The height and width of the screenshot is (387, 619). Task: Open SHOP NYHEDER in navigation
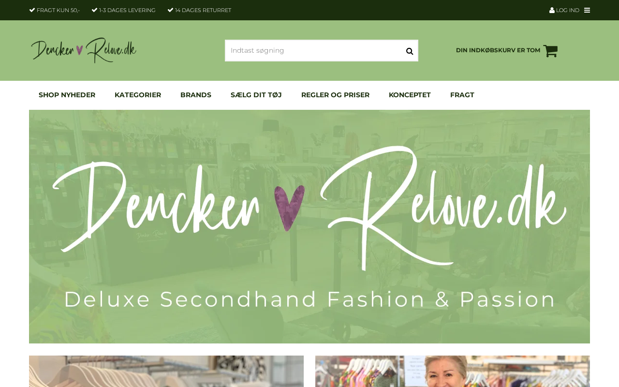pyautogui.click(x=67, y=95)
